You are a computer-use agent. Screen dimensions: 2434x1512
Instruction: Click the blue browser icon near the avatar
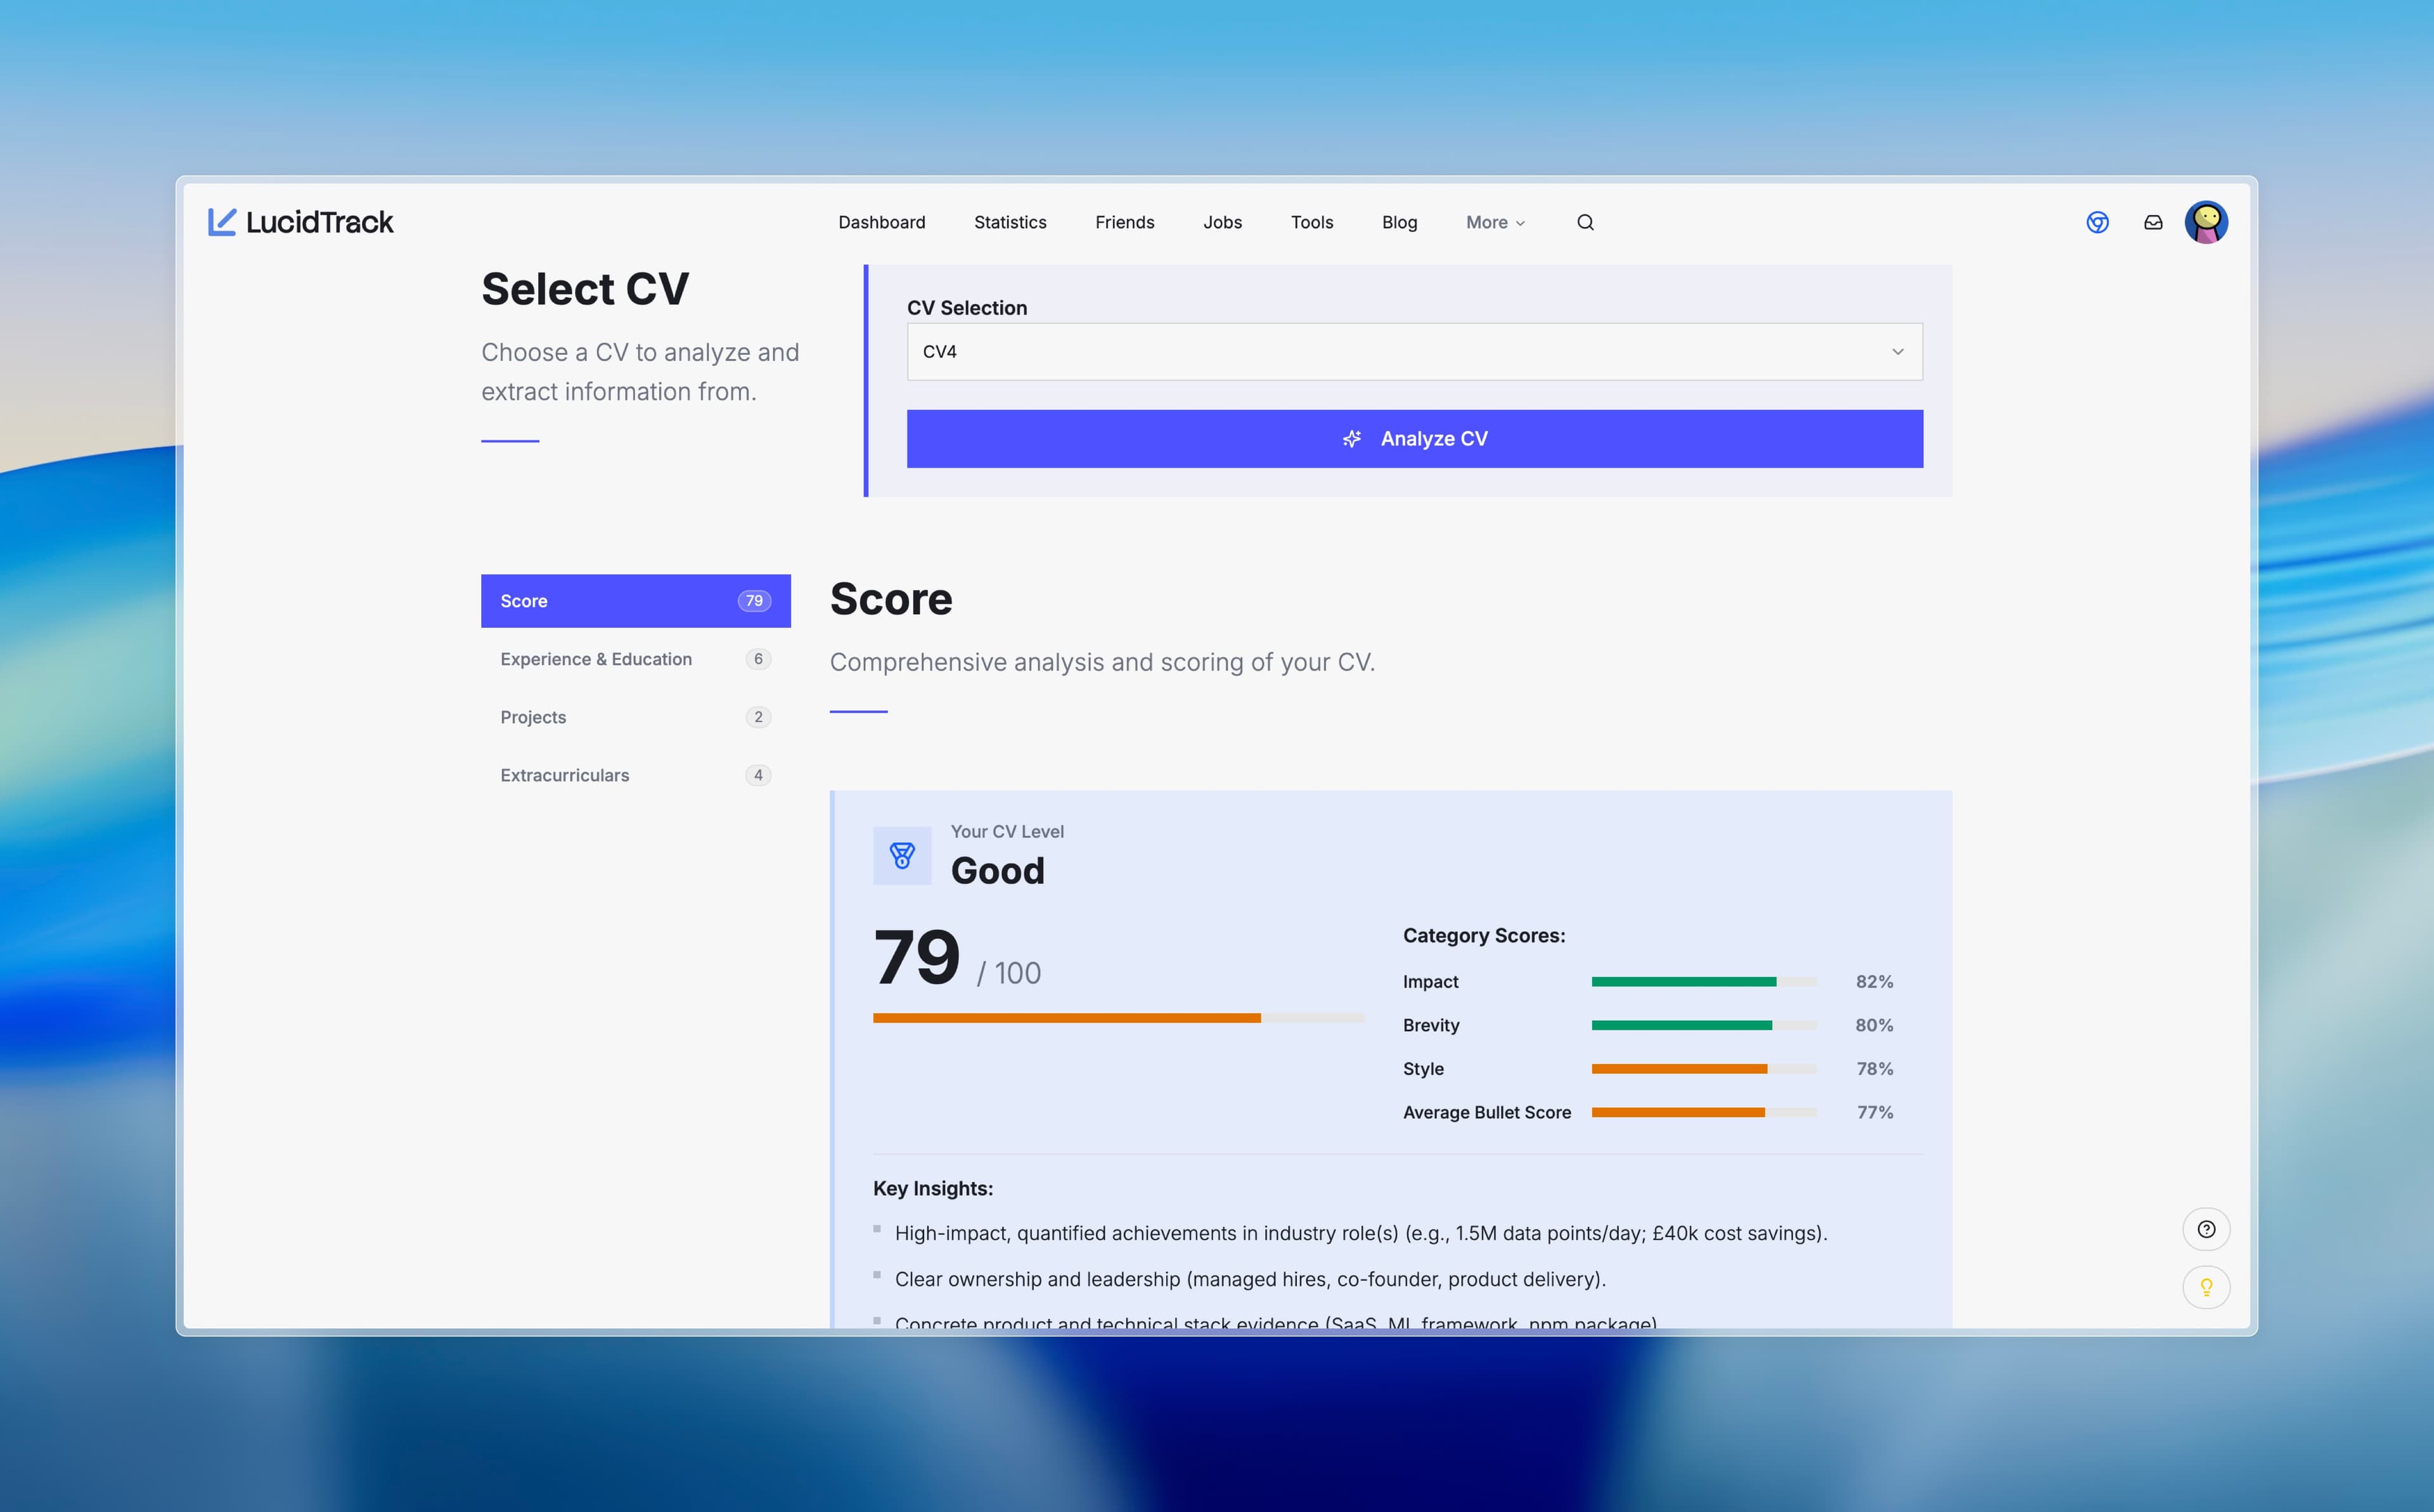click(x=2098, y=223)
